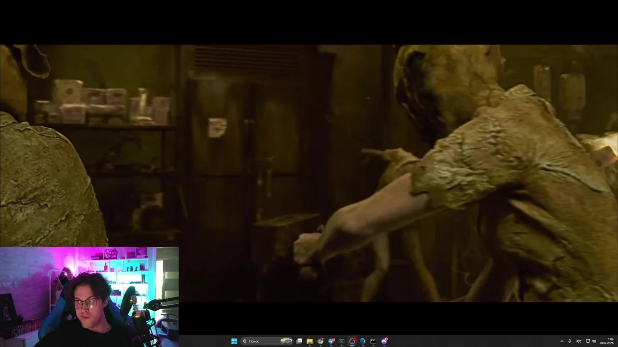
Task: Switch to Google Chrome in the taskbar
Action: coord(320,341)
